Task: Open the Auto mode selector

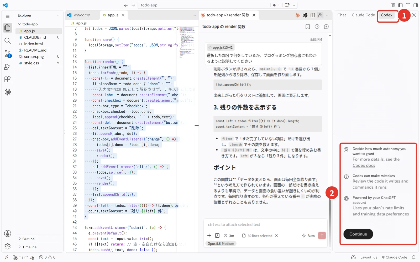Action: [308, 236]
